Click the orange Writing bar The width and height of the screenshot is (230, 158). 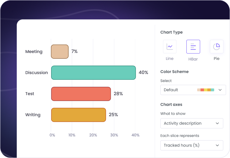[x=79, y=115]
